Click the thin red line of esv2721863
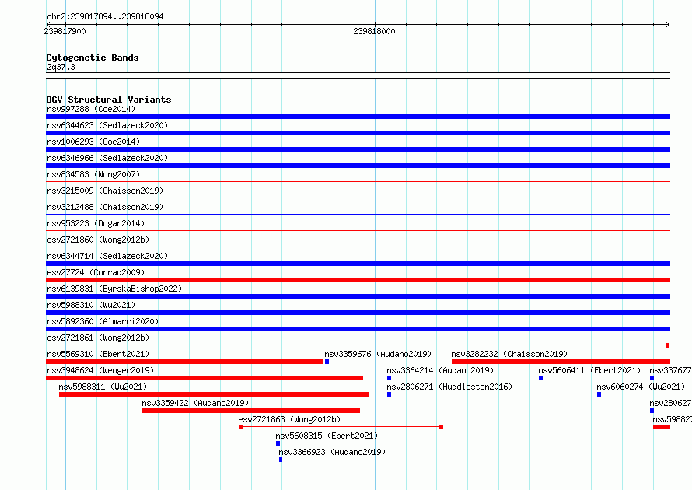This screenshot has height=490, width=692. point(341,427)
